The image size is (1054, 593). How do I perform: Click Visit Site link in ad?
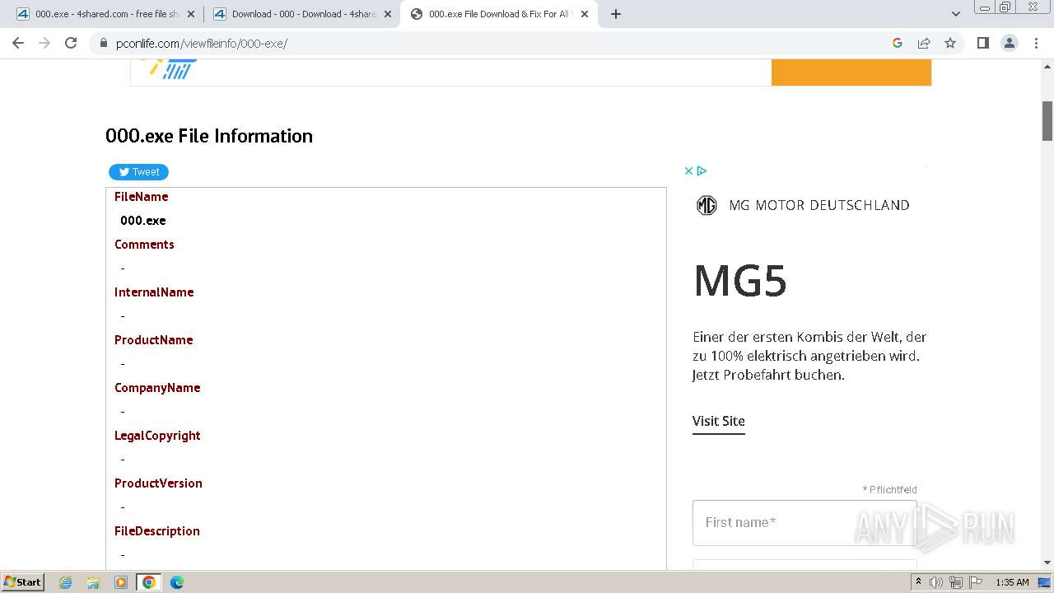(x=718, y=421)
